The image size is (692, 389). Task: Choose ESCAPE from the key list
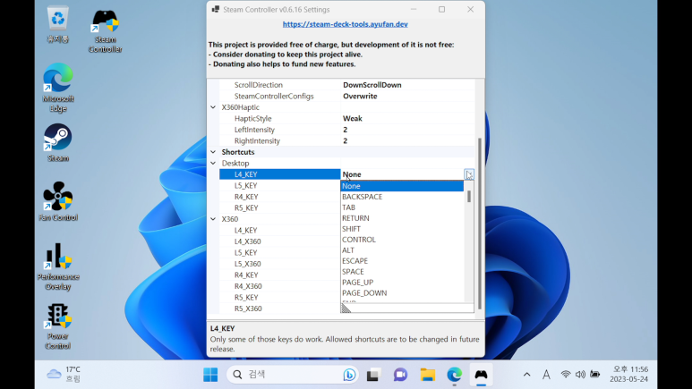tap(402, 260)
